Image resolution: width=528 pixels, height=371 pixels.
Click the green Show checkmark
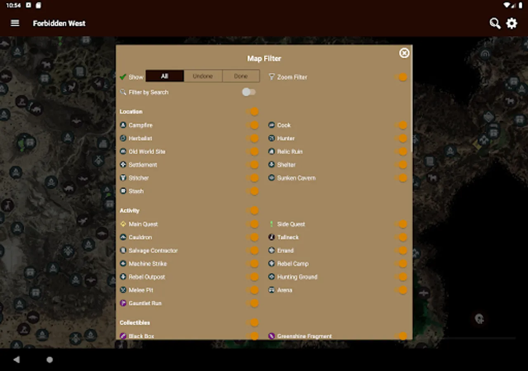coord(123,77)
